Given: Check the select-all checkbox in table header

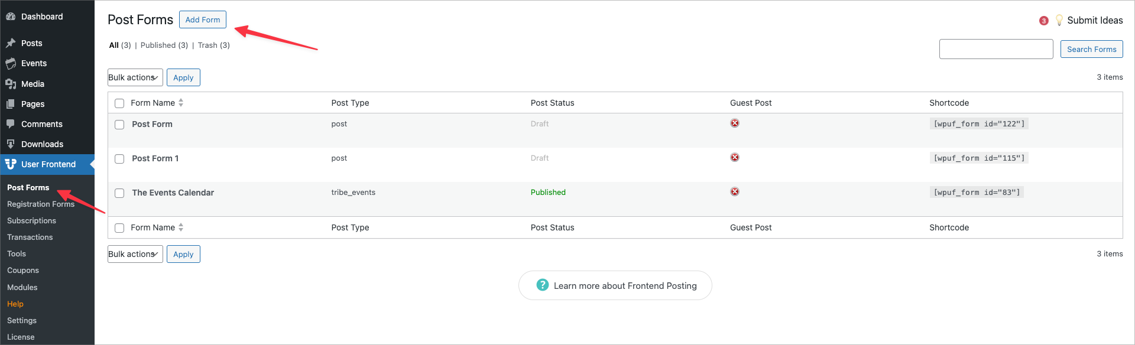Looking at the screenshot, I should coord(119,103).
